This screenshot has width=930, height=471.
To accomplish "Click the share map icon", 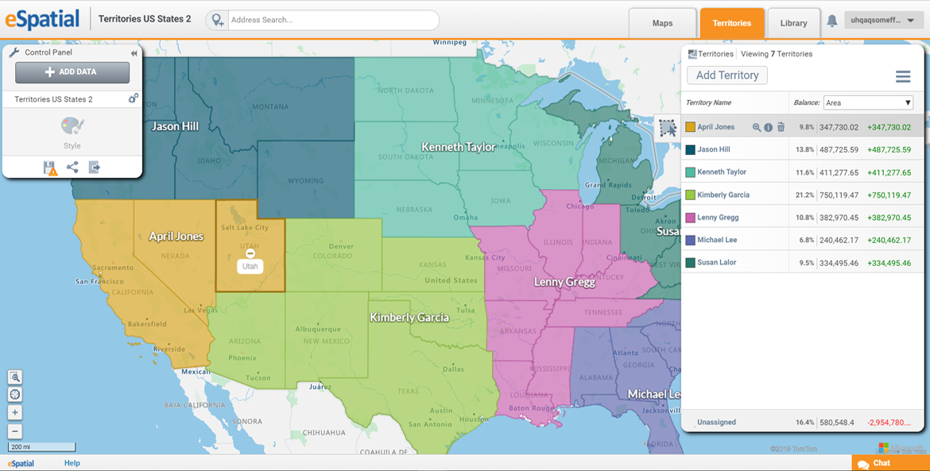I will coord(72,168).
